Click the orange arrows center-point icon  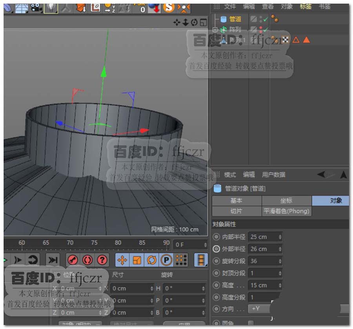(x=184, y=8)
